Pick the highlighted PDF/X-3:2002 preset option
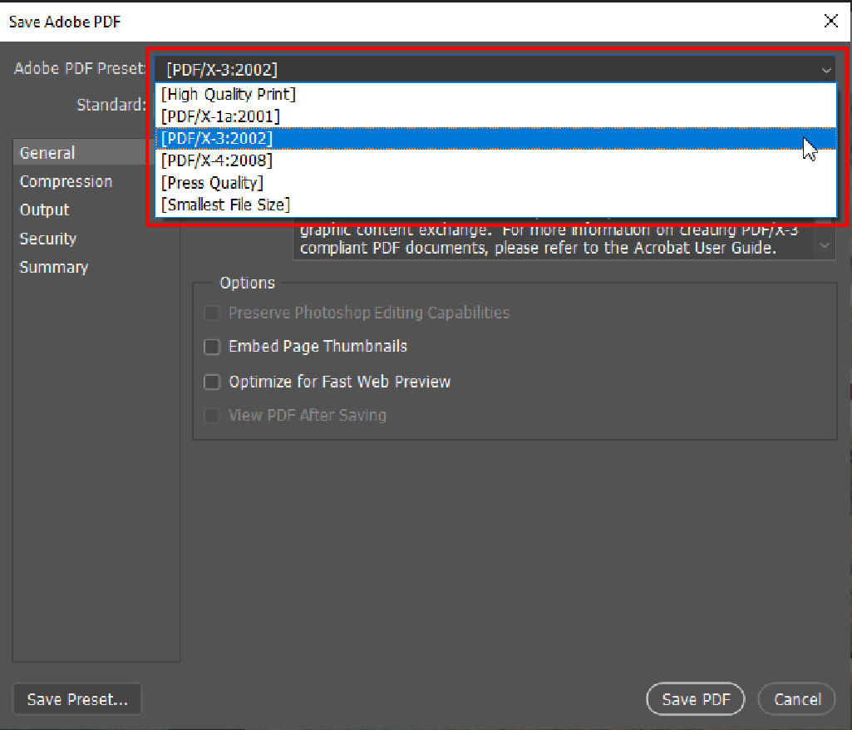852x730 pixels. (217, 138)
